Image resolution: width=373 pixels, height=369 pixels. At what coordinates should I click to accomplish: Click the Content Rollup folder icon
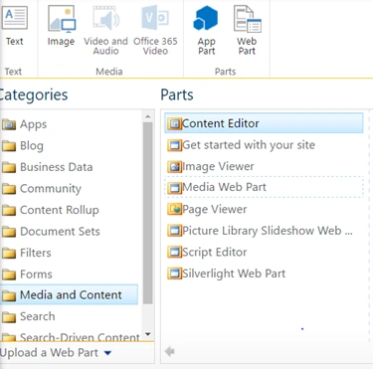point(9,210)
